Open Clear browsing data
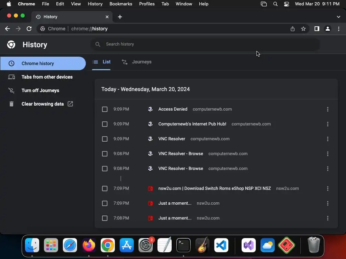Screen dimensions: 346x259 [43, 104]
